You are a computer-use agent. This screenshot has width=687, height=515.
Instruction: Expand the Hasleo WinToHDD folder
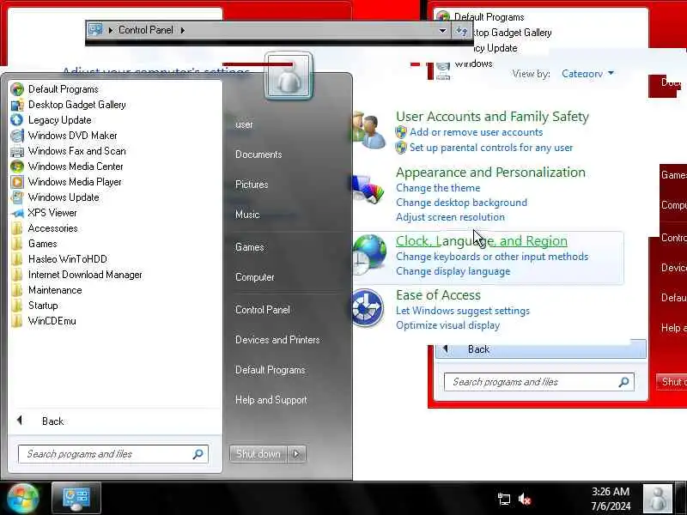pyautogui.click(x=68, y=259)
